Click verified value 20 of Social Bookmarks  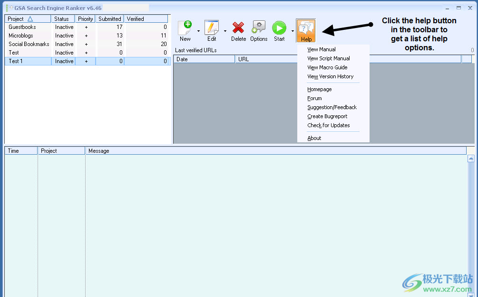coord(164,44)
